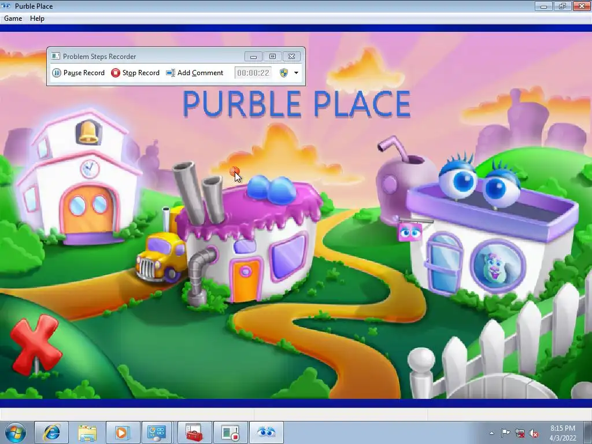The image size is (592, 444).
Task: Click the shop's hanging eyes sign
Action: (x=410, y=232)
